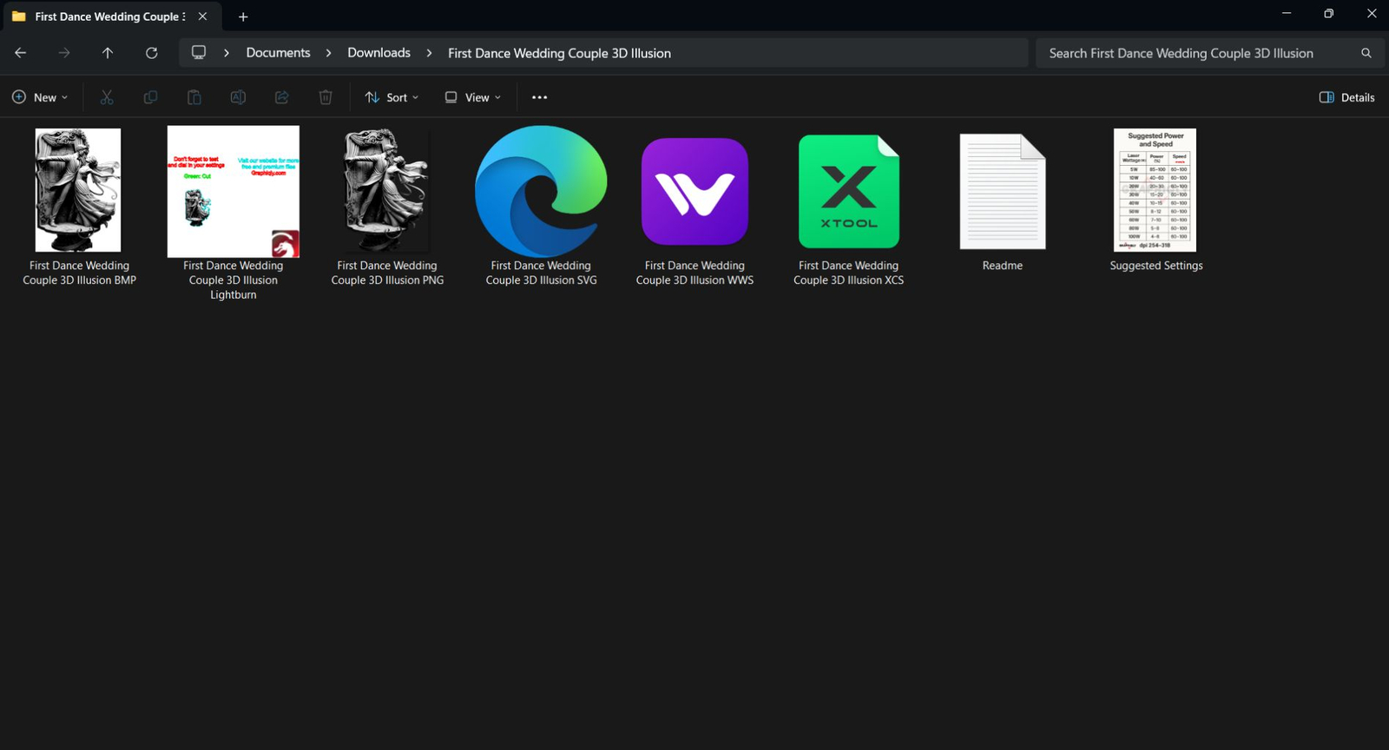The width and height of the screenshot is (1389, 750).
Task: Click the Copy icon in toolbar
Action: point(150,97)
